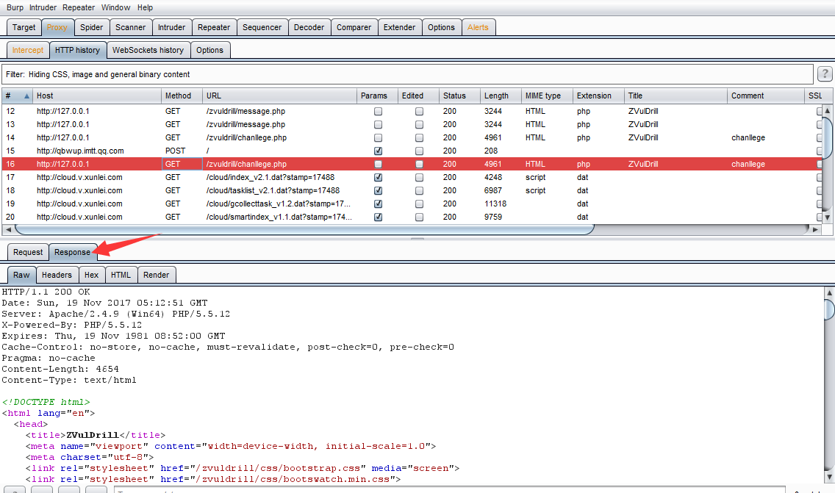Sort by the Host column header

(97, 96)
